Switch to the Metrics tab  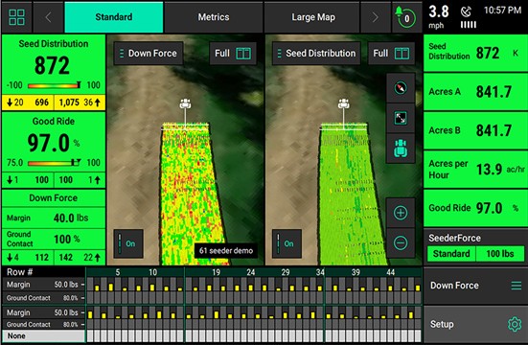click(x=214, y=17)
